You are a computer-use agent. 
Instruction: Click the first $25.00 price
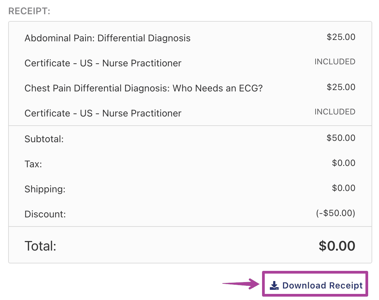[341, 37]
